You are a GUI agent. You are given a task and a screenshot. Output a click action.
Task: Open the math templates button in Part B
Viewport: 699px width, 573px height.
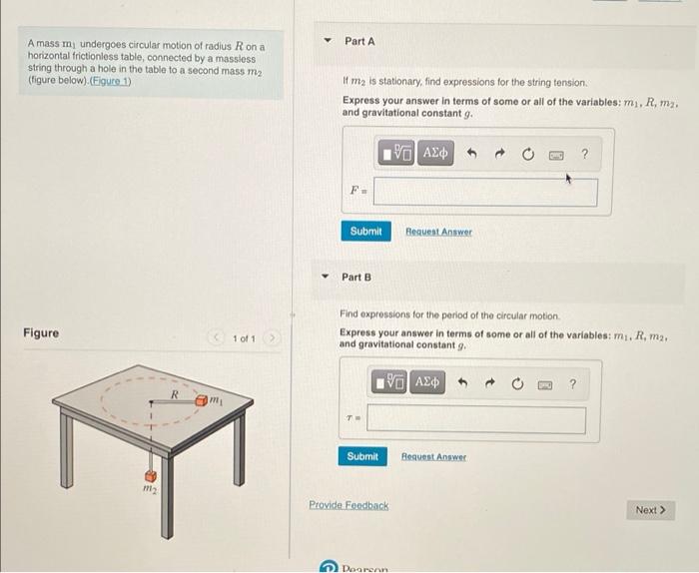click(x=388, y=382)
